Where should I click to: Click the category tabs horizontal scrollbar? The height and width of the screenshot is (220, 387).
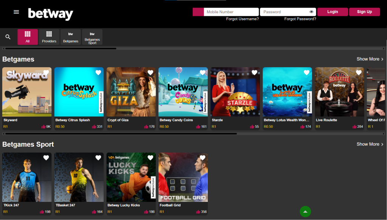pos(61,49)
